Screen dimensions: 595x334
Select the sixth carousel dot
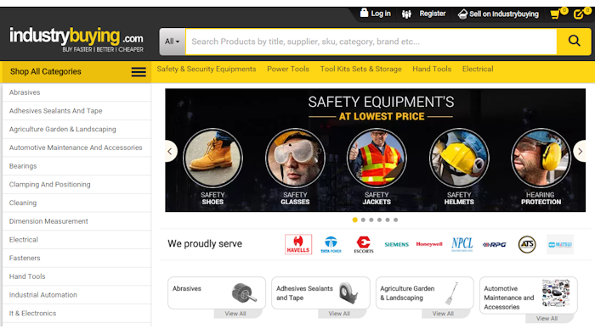tap(395, 220)
